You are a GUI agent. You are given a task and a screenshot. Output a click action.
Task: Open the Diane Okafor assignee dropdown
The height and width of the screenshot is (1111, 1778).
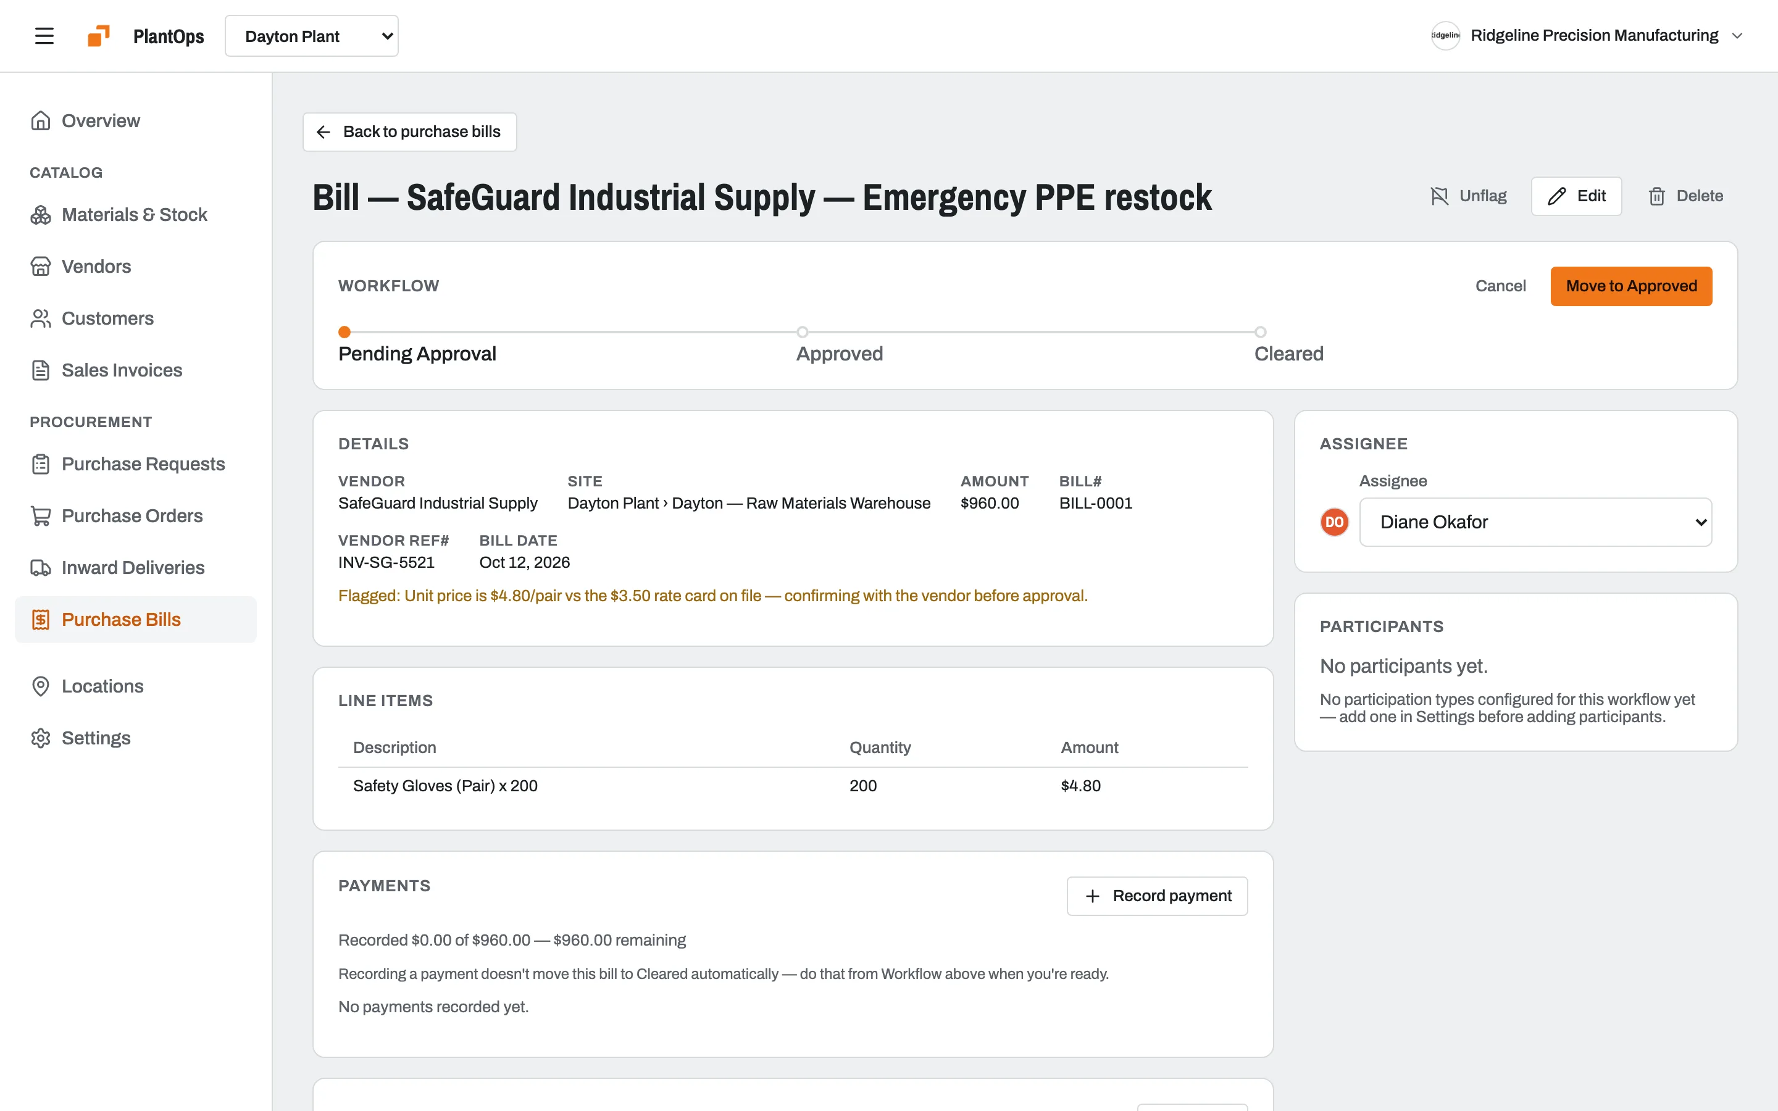click(x=1535, y=522)
